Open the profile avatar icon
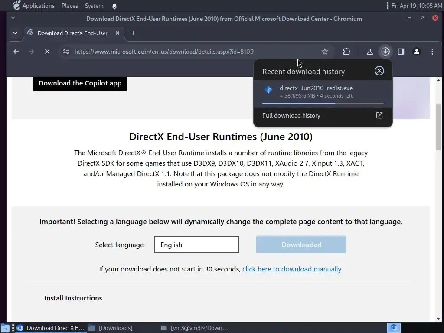 (x=417, y=52)
